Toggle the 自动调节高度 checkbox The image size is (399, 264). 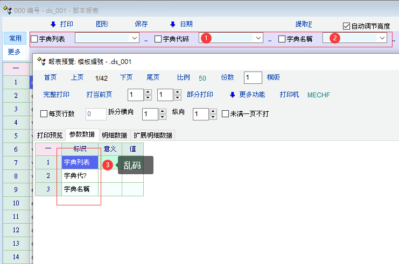click(347, 26)
